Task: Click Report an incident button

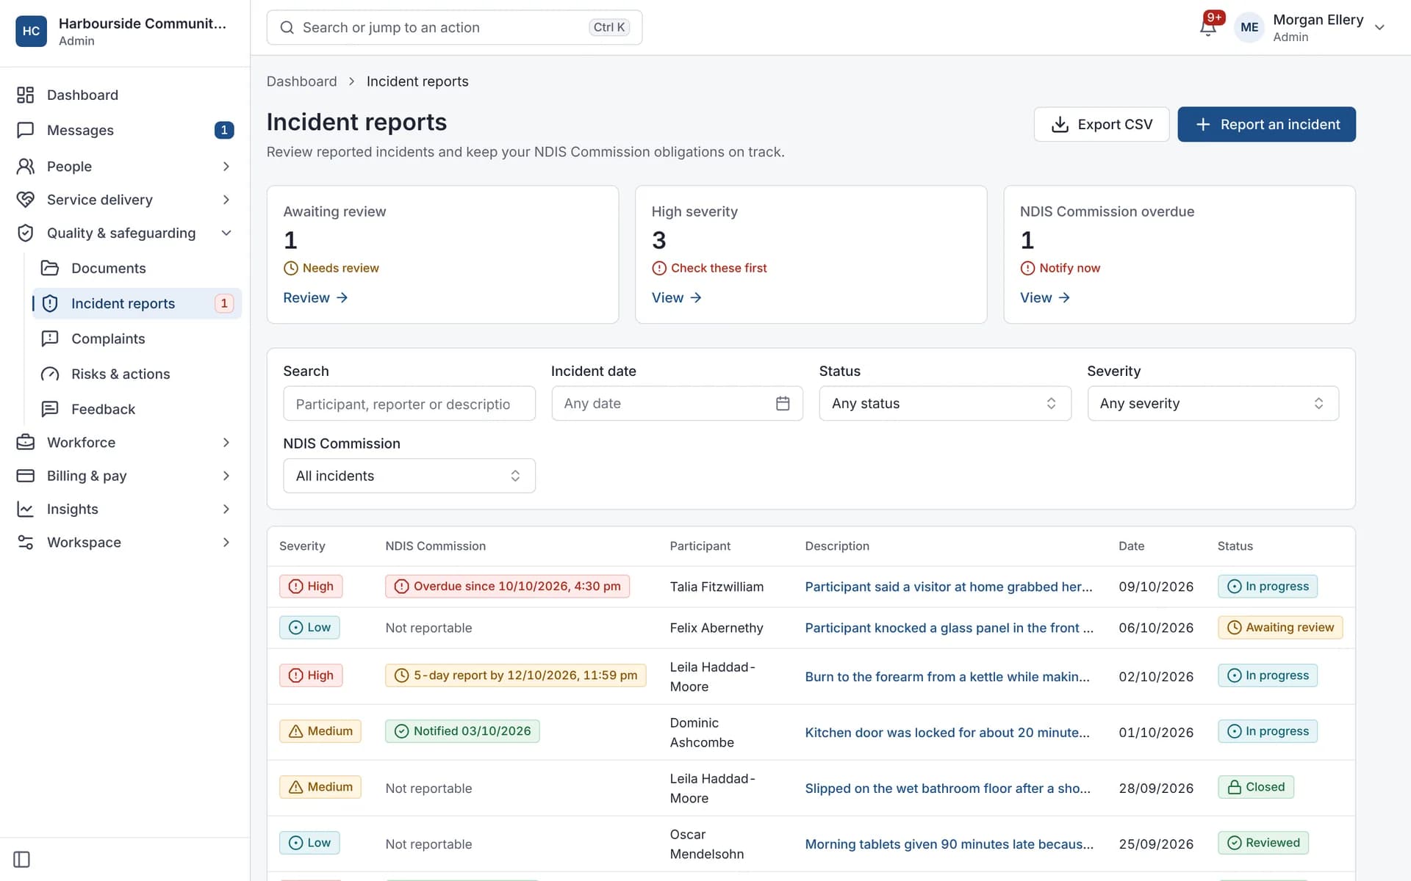Action: 1266,124
